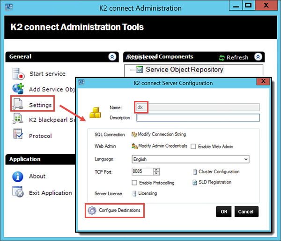The width and height of the screenshot is (281, 241).
Task: Click the blue About info icon
Action: point(18,177)
